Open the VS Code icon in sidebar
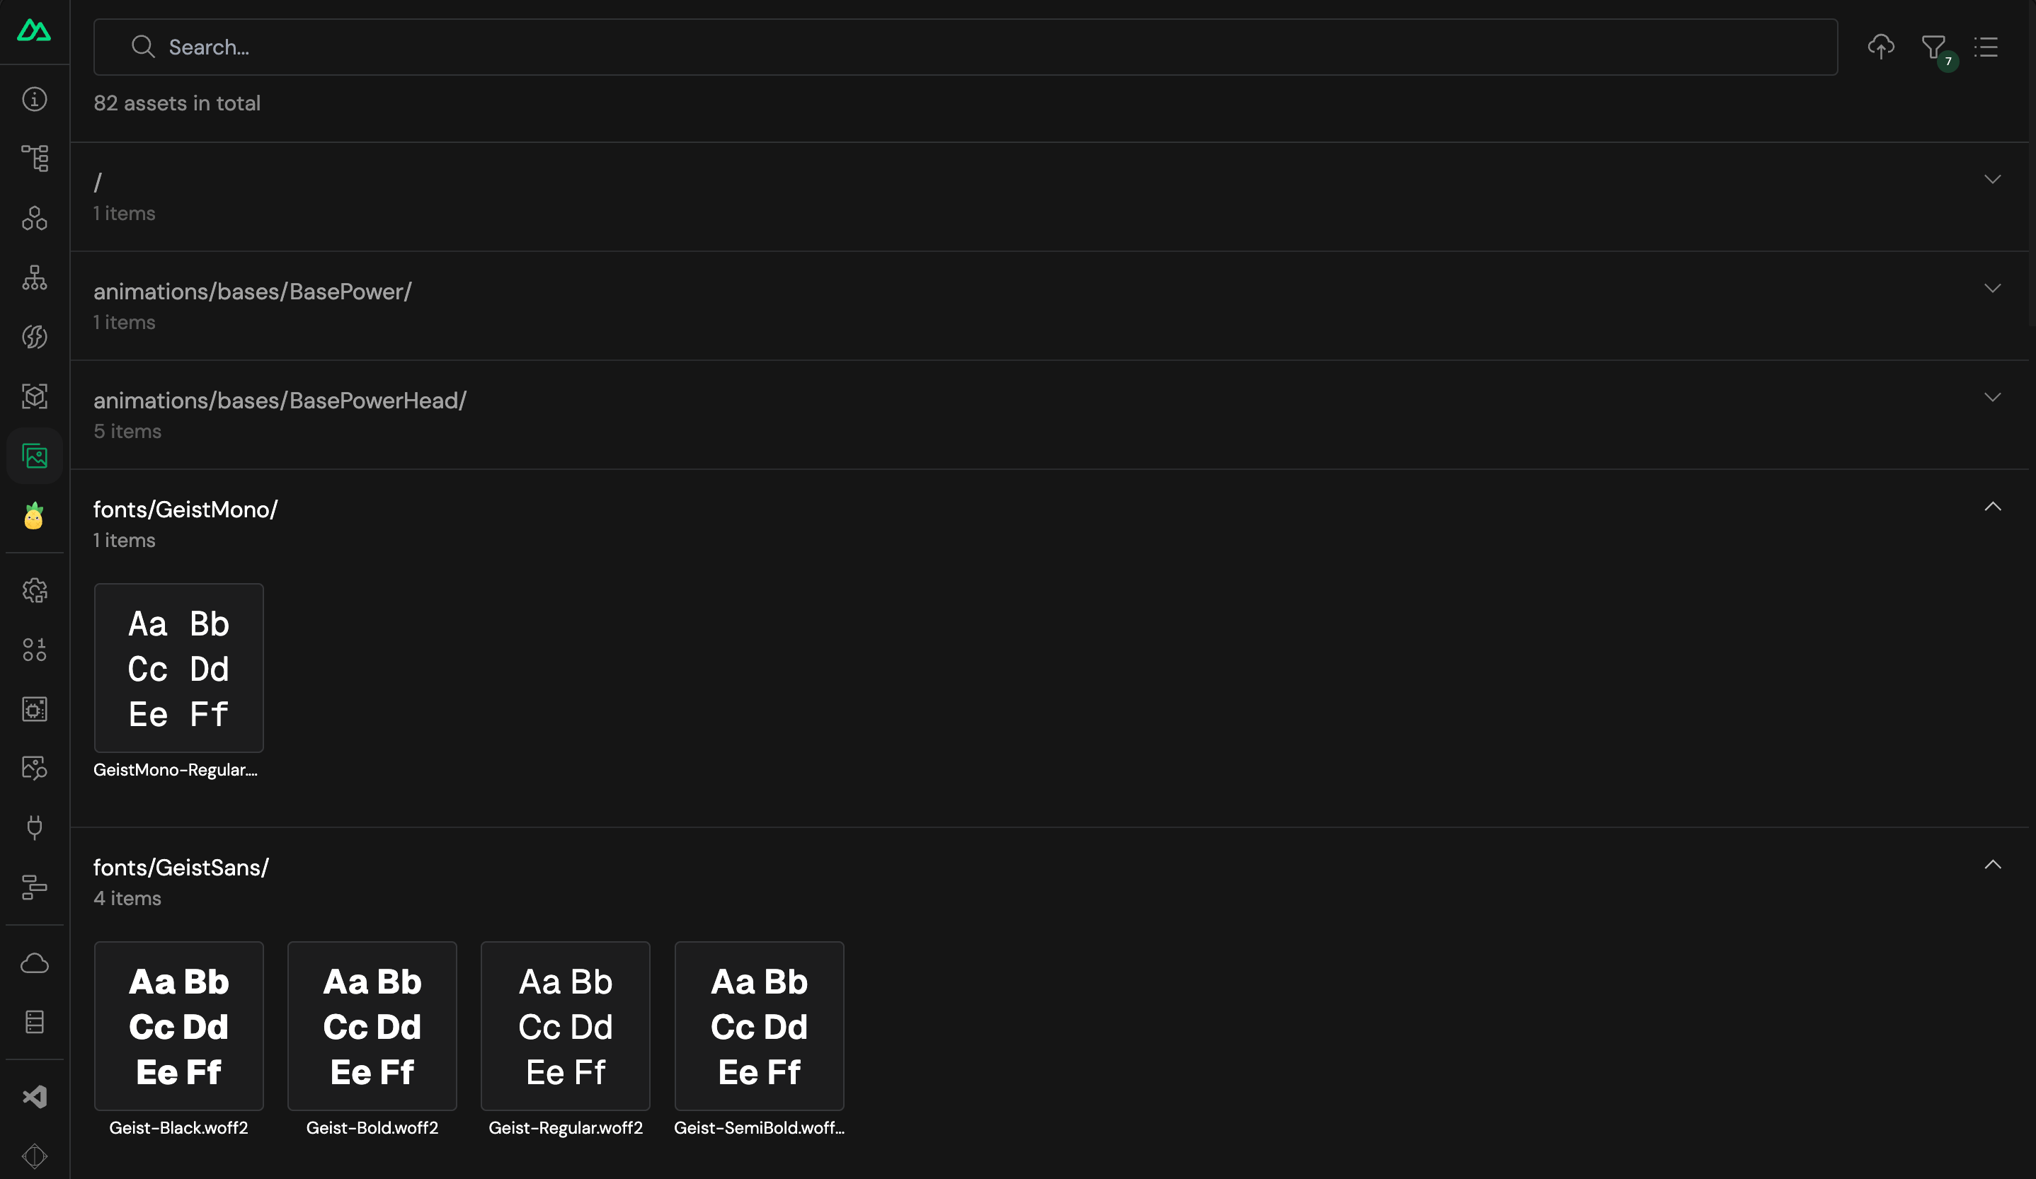 [34, 1097]
